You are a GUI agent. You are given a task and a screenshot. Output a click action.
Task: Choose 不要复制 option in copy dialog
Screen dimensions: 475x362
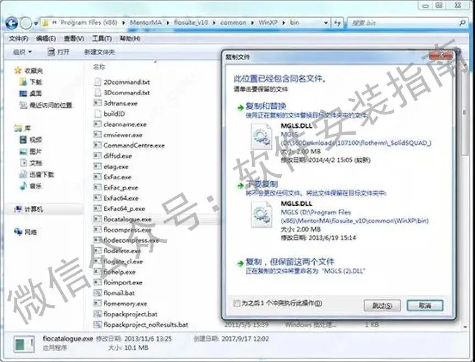click(x=261, y=184)
